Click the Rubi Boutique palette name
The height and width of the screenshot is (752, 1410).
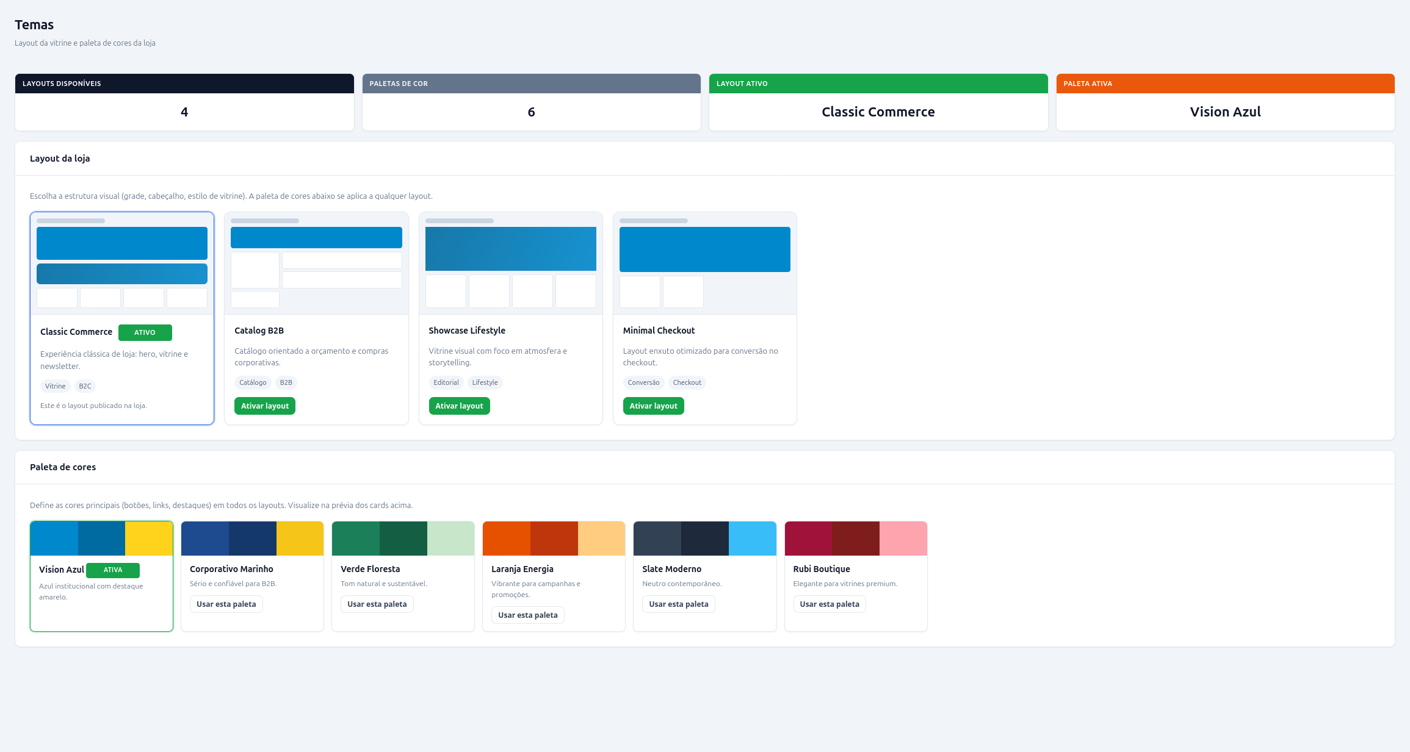[822, 569]
